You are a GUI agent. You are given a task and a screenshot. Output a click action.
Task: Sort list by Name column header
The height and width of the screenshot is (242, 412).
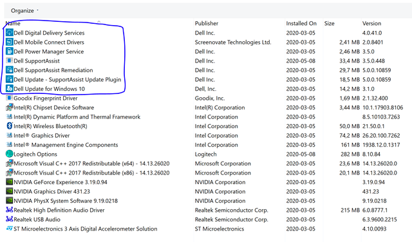click(13, 23)
